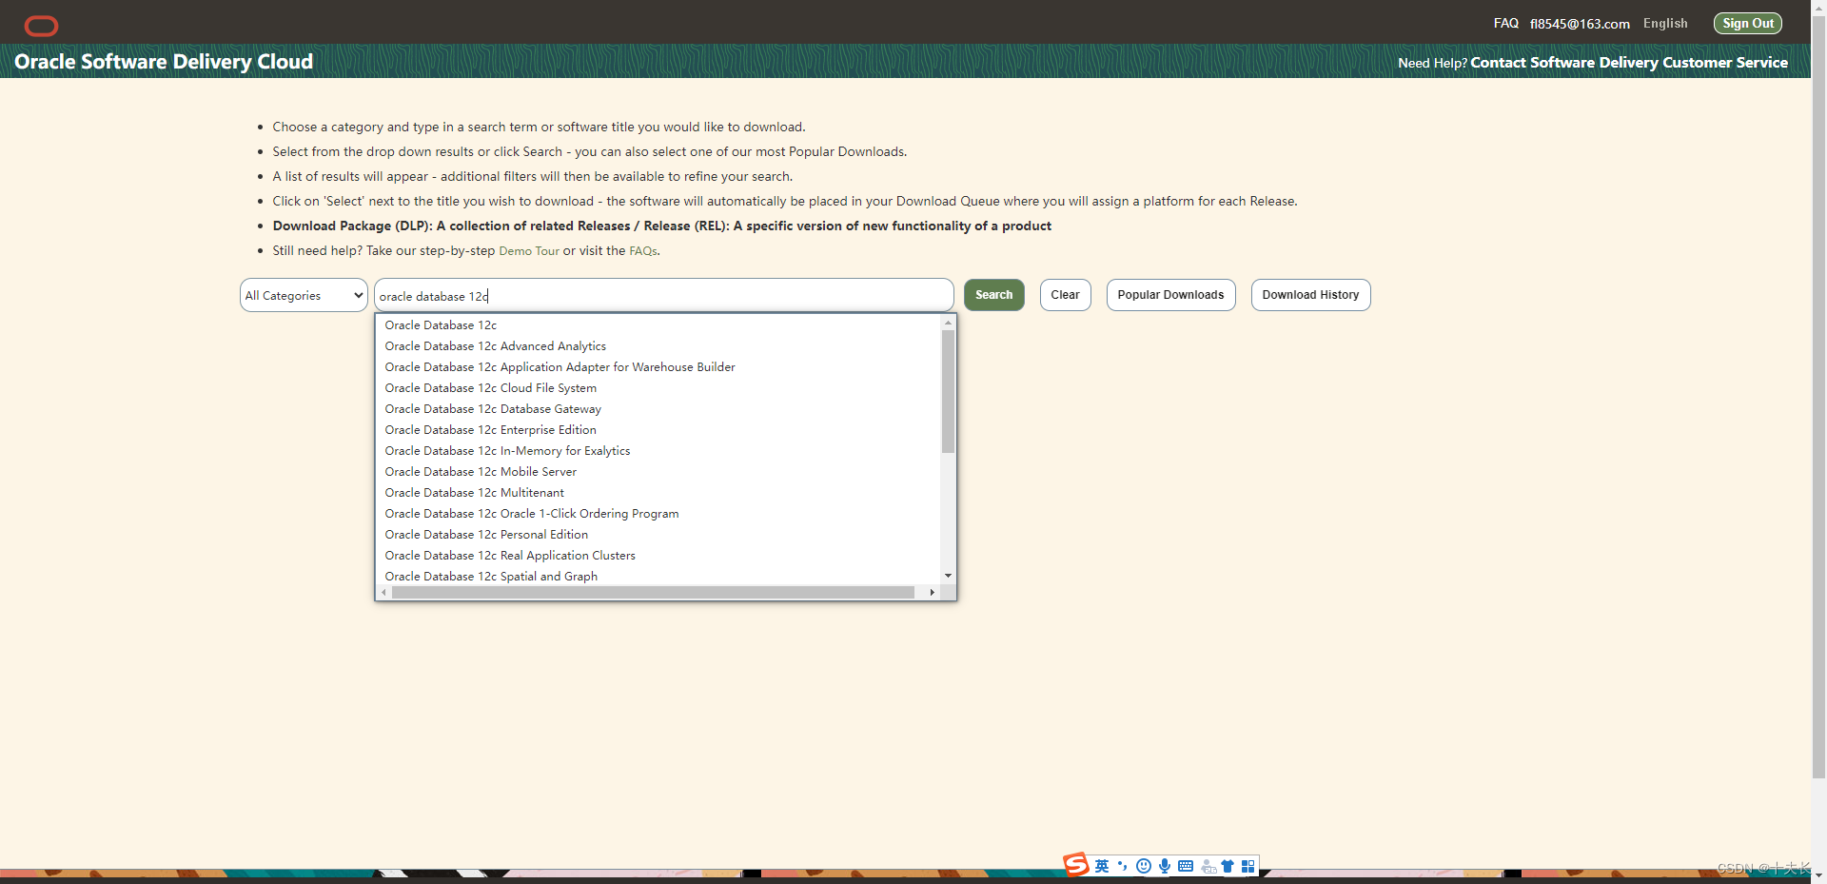Viewport: 1827px width, 884px height.
Task: Click the browser page scrollbar down arrow
Action: click(1818, 875)
